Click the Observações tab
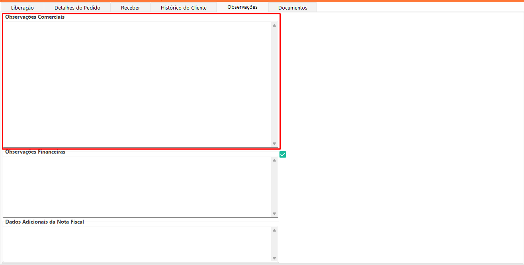Viewport: 524px width, 265px height. pos(242,7)
